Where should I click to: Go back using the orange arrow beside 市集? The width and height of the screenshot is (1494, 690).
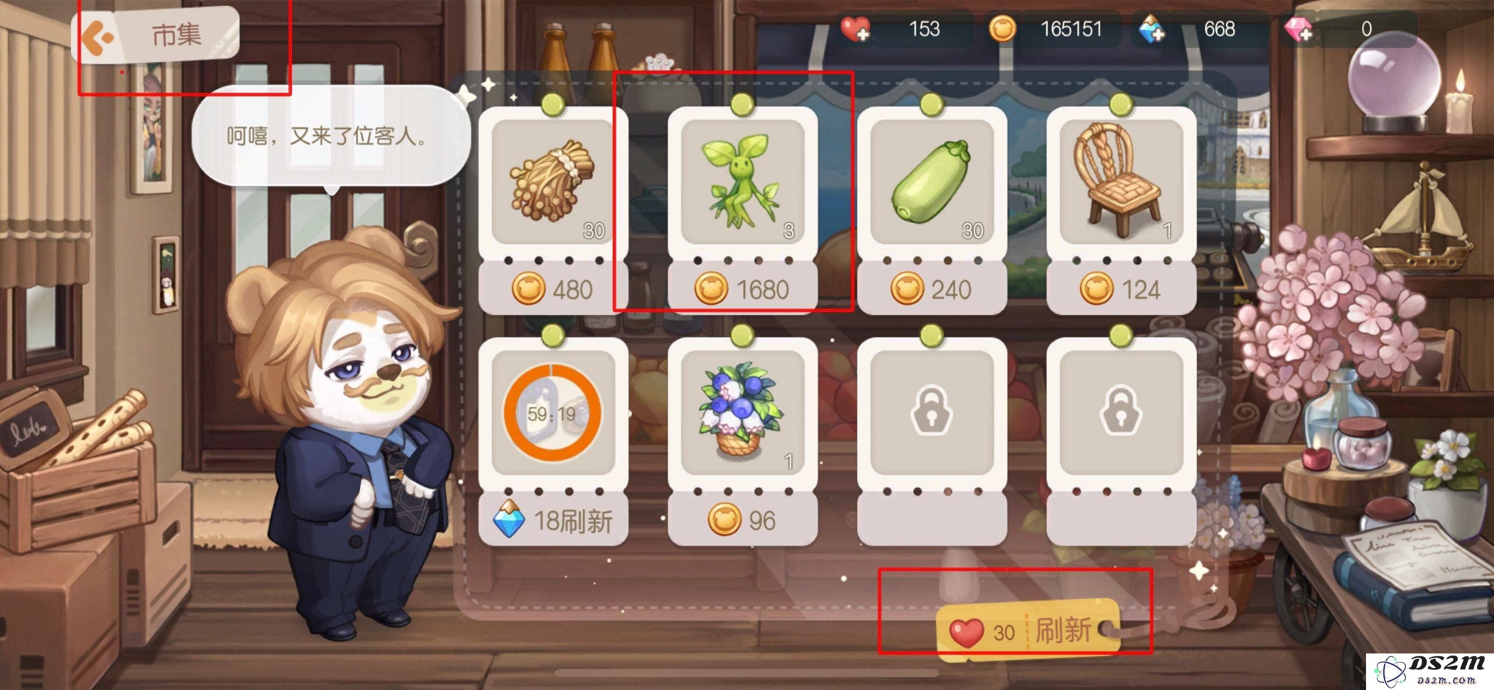pos(97,37)
